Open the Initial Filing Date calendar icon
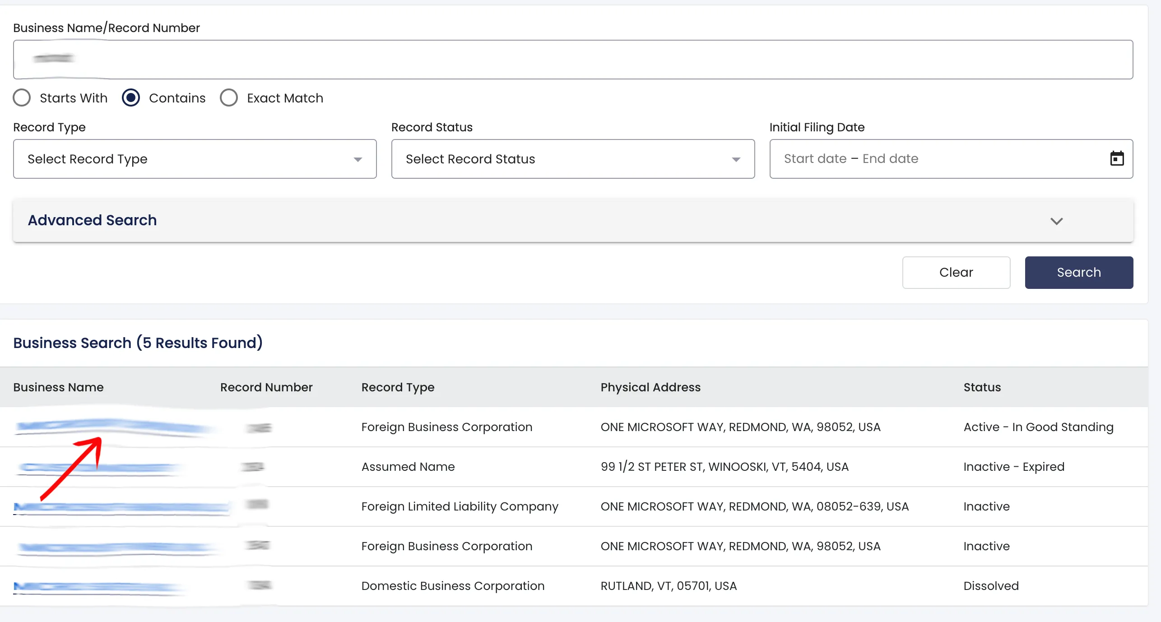 point(1117,158)
